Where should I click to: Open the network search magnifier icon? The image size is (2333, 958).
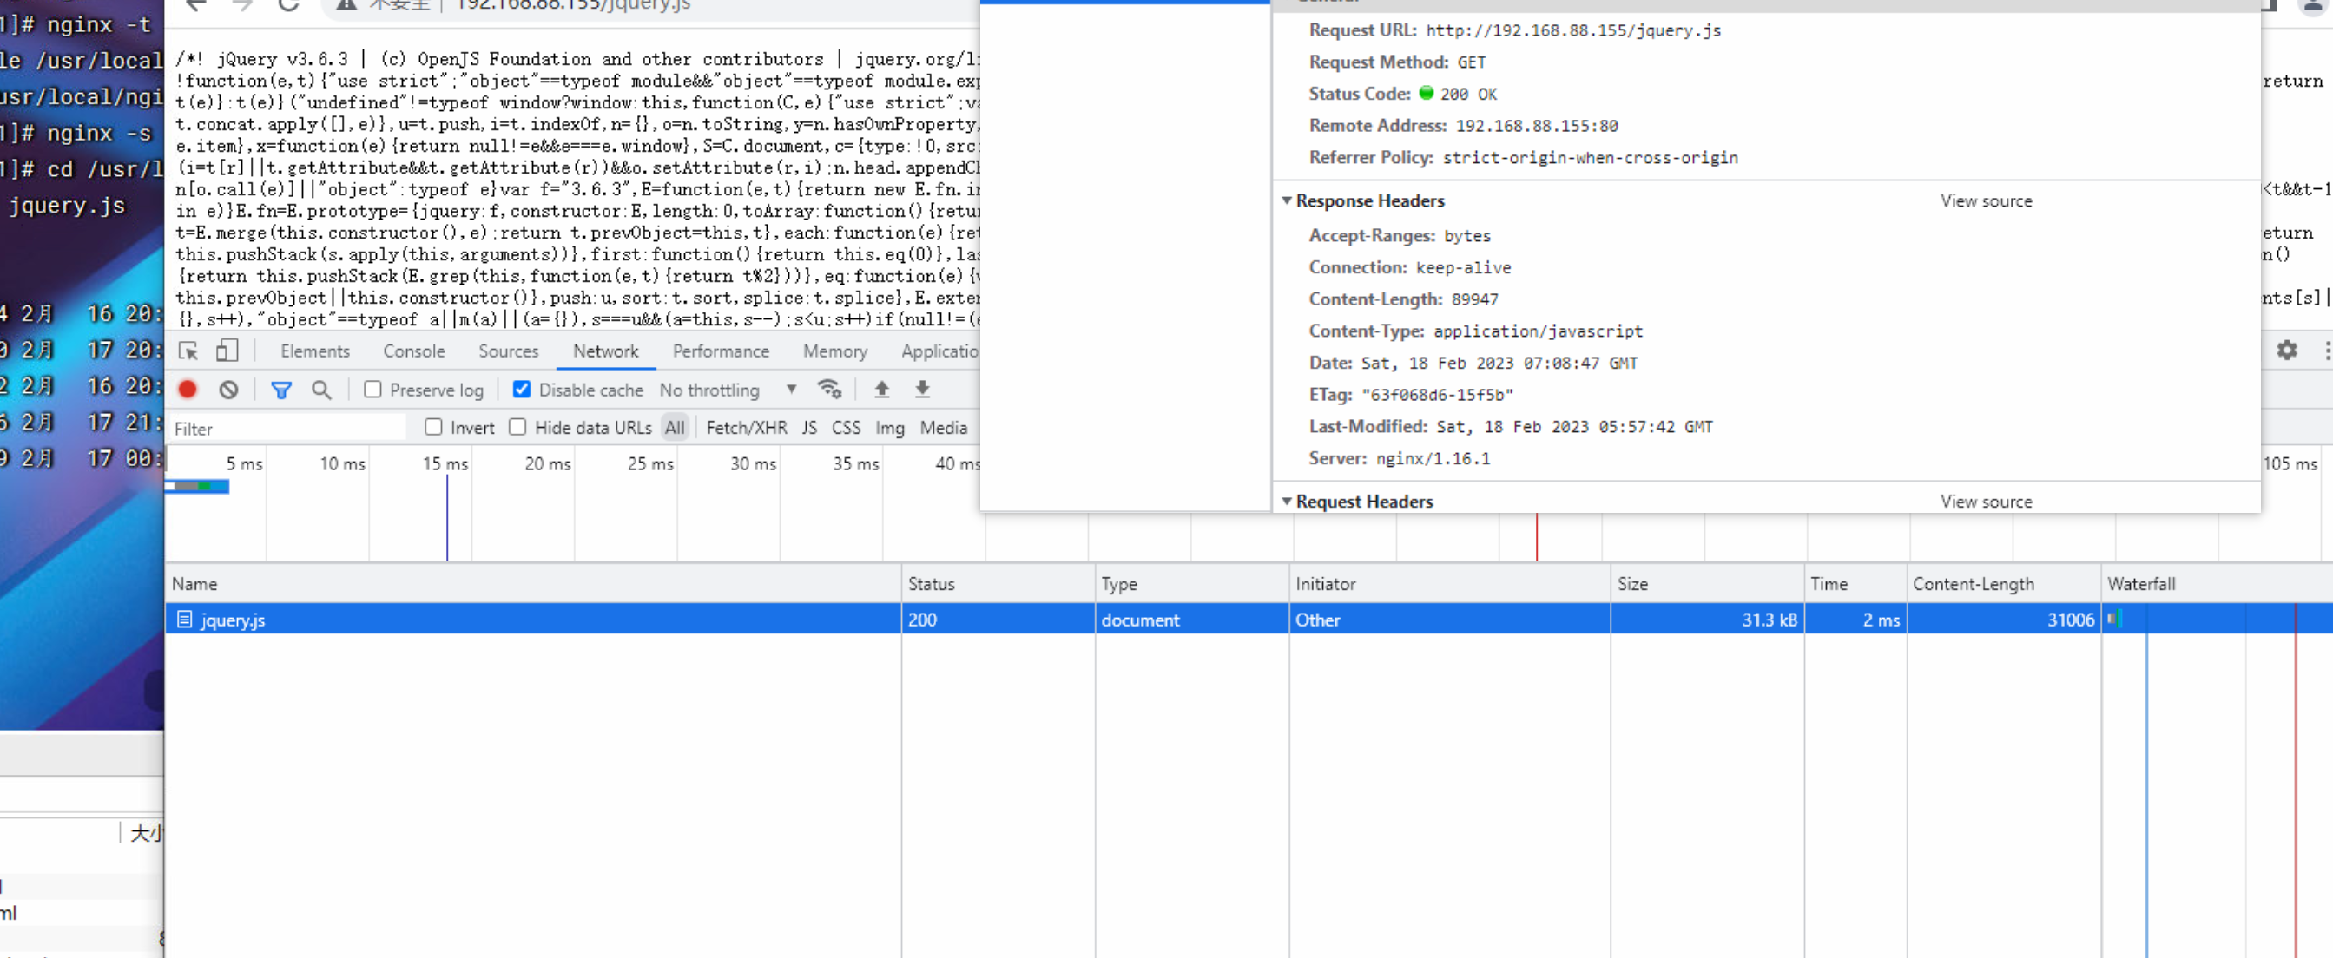pos(320,390)
